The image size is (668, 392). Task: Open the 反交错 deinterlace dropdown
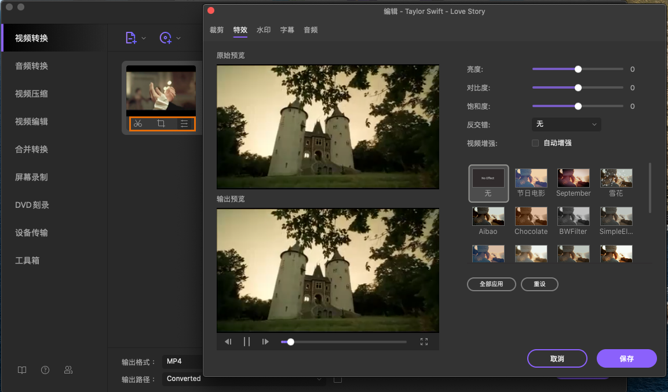(566, 124)
